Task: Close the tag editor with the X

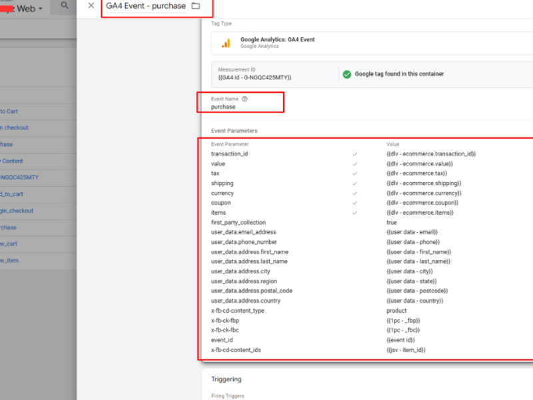Action: pos(91,5)
